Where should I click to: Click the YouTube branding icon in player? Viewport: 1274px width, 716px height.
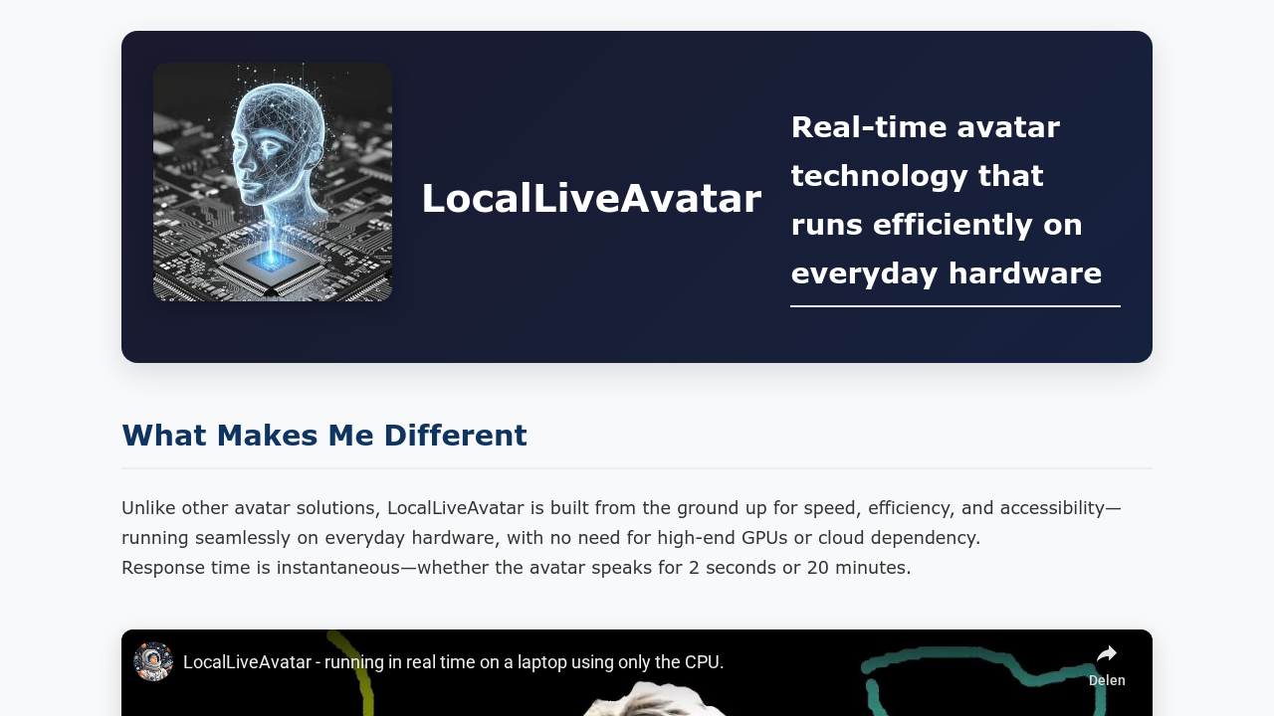[x=151, y=660]
